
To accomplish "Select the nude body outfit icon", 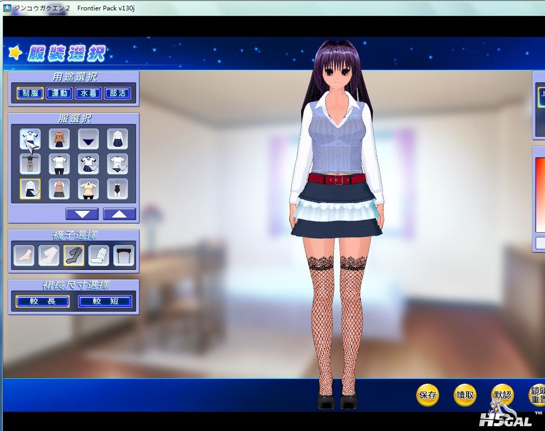I will pyautogui.click(x=30, y=164).
